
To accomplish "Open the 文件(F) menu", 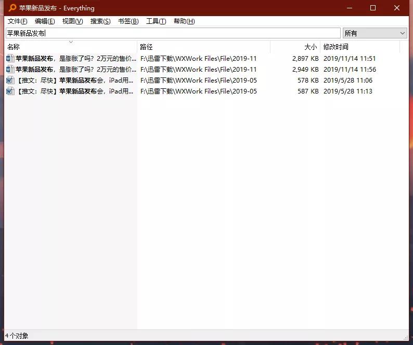I will (17, 21).
